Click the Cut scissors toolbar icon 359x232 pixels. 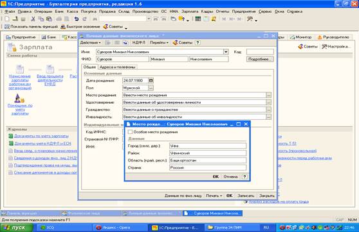pos(33,19)
